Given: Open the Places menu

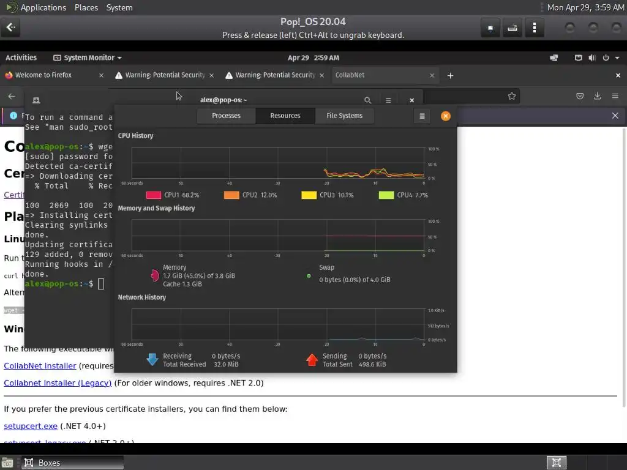Looking at the screenshot, I should pyautogui.click(x=86, y=7).
